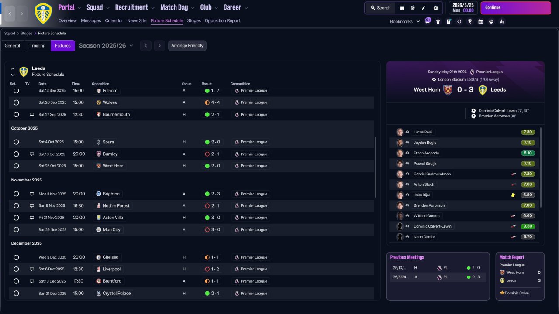Open the Season 2025/26 selector

[x=106, y=46]
